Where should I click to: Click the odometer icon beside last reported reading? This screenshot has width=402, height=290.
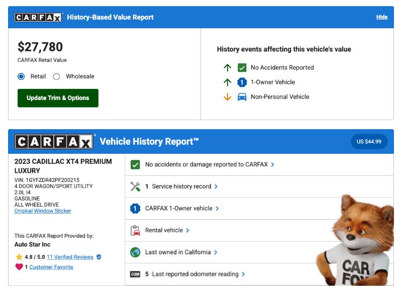pyautogui.click(x=135, y=274)
